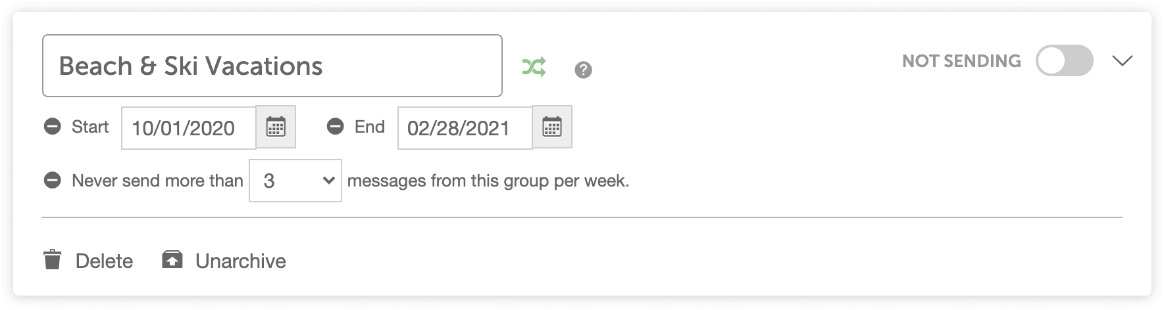The width and height of the screenshot is (1166, 310).
Task: Collapse the group panel with chevron
Action: click(x=1122, y=60)
